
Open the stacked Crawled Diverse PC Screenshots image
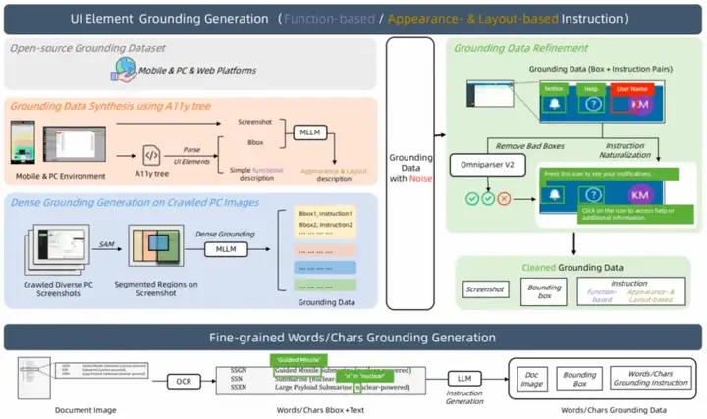coord(57,249)
